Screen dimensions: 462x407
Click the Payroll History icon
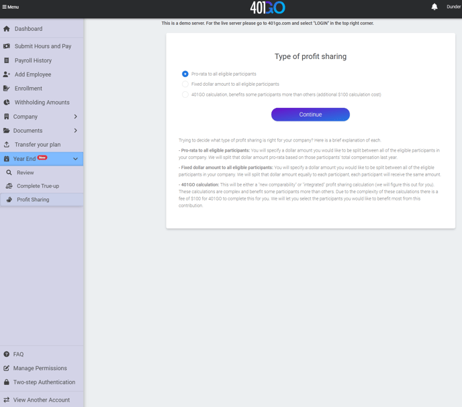[x=7, y=60]
